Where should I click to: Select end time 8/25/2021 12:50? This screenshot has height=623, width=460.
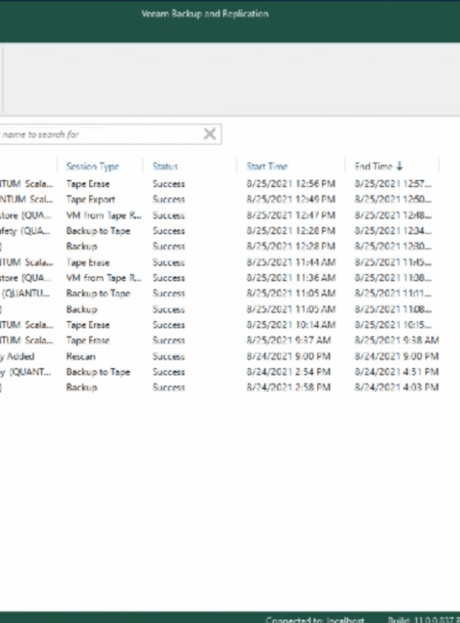point(393,199)
